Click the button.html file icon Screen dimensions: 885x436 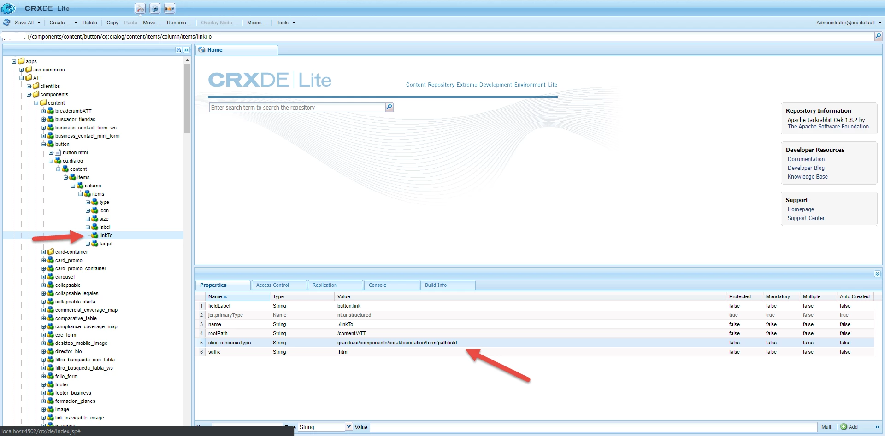coord(58,152)
